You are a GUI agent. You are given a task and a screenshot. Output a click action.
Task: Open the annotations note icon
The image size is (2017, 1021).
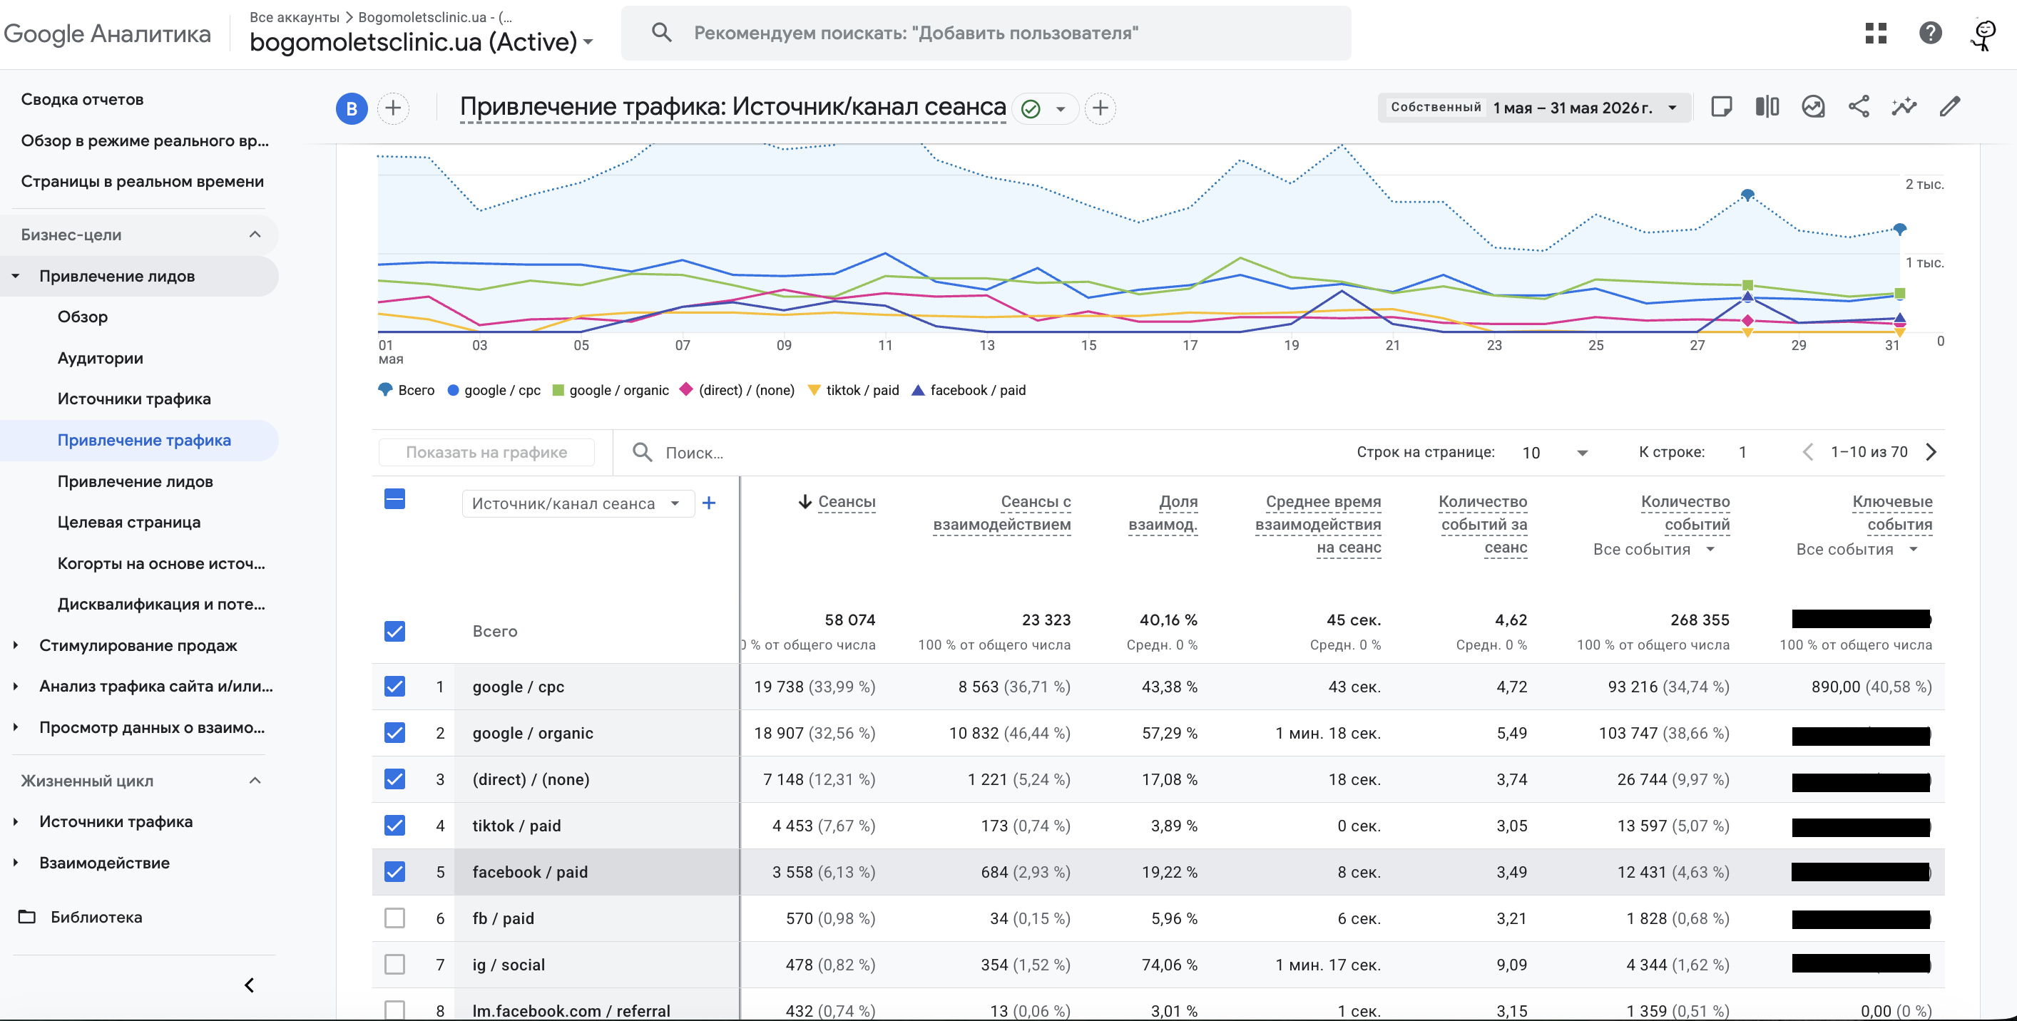point(1721,106)
